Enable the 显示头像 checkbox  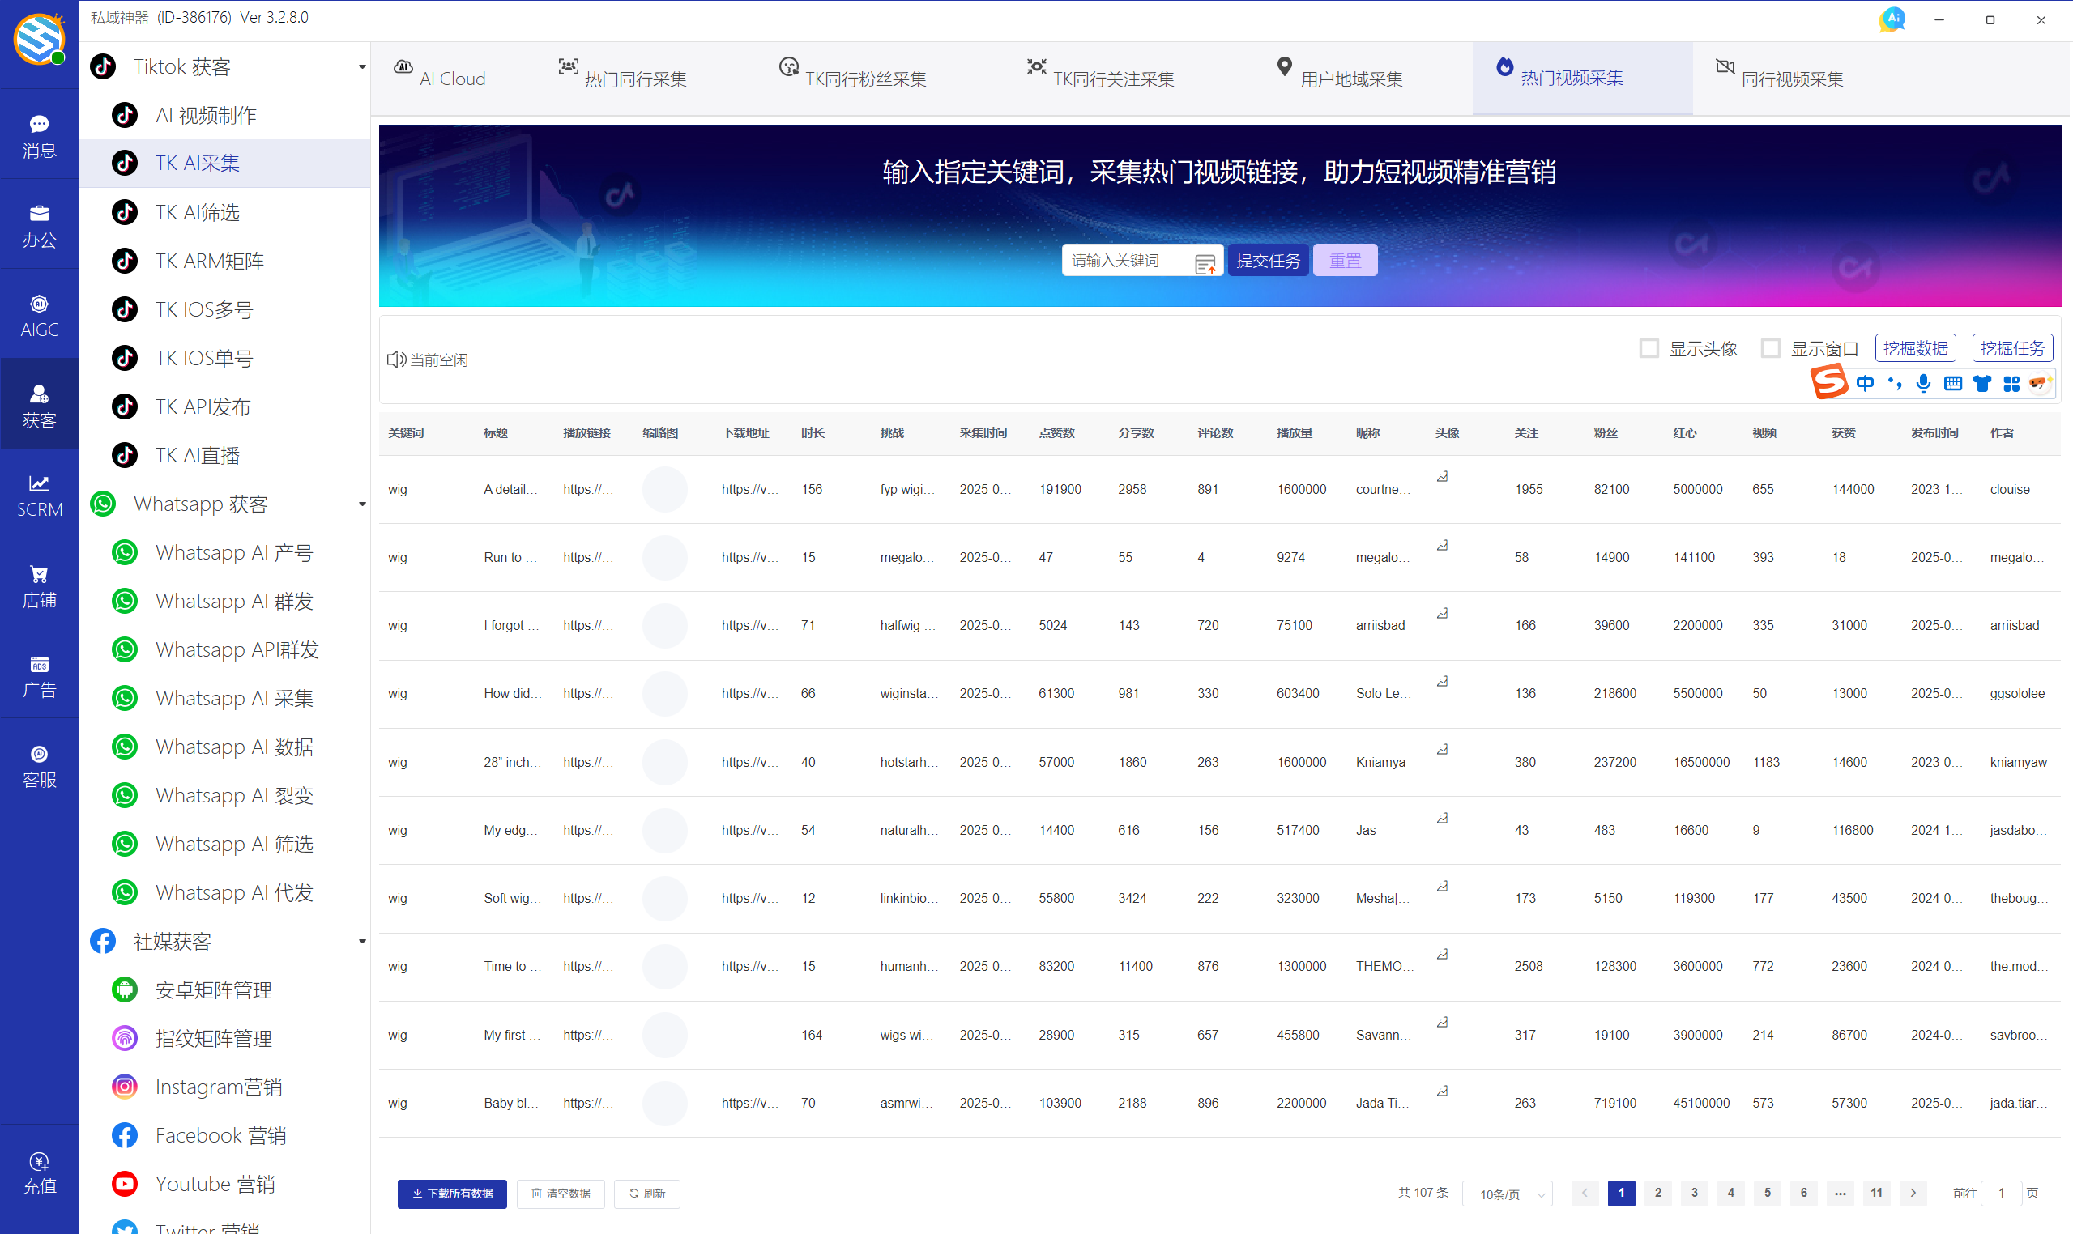click(x=1649, y=348)
